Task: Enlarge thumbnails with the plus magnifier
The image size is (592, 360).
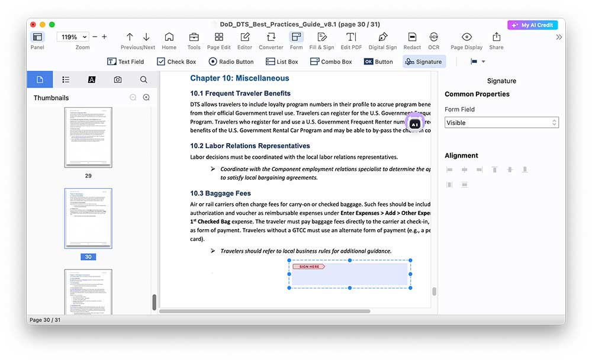Action: (x=146, y=98)
